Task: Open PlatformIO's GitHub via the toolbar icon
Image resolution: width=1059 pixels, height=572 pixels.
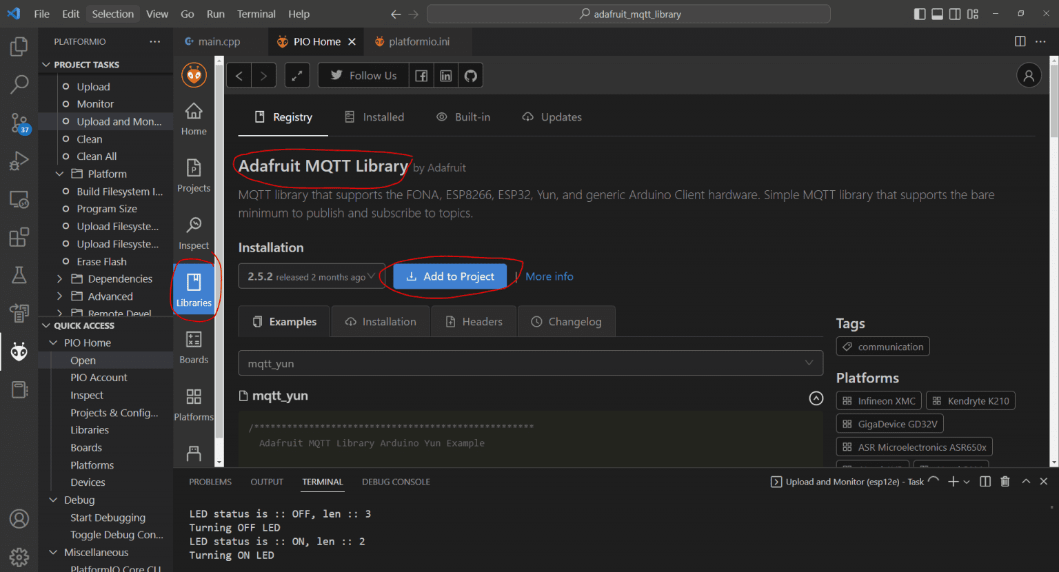Action: (470, 75)
